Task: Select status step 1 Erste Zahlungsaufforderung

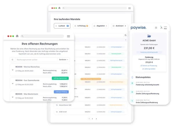Action: [x=147, y=102]
